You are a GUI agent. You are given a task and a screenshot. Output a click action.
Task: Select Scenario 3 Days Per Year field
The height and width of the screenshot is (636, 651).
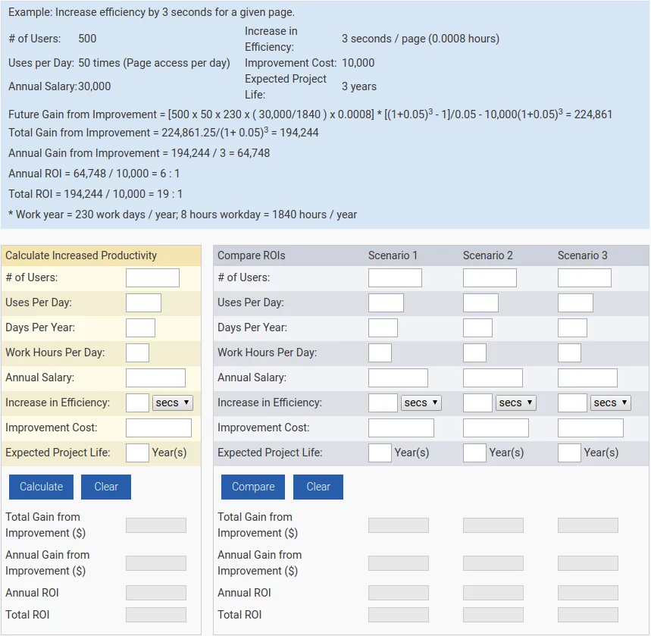[x=572, y=327]
